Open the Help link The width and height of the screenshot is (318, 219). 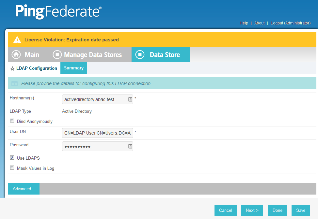[244, 23]
